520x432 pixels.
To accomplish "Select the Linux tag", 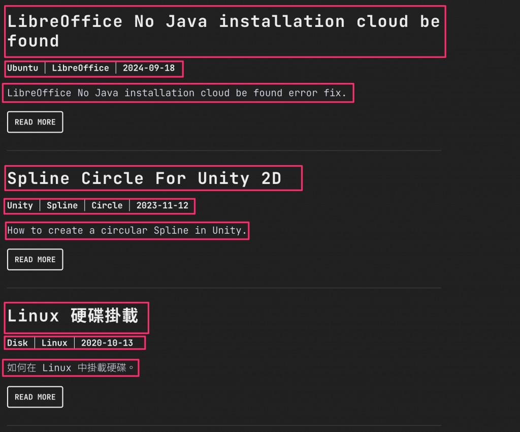I will pos(54,343).
